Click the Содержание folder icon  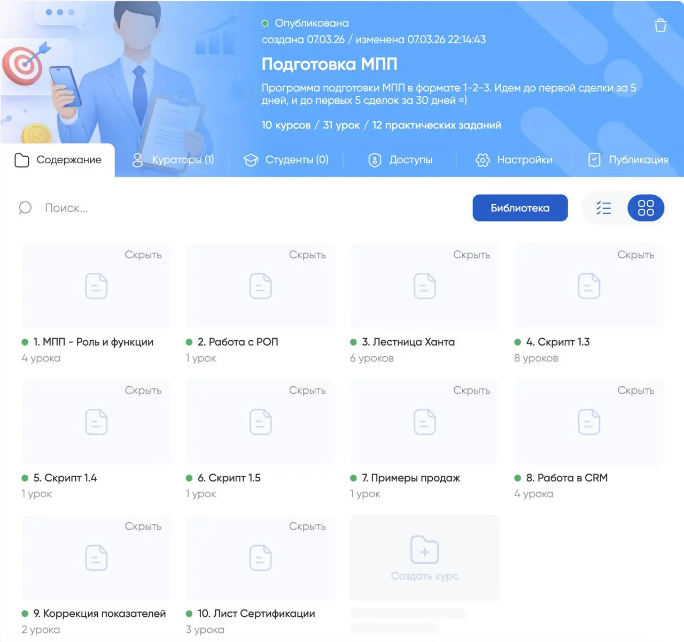(x=22, y=160)
